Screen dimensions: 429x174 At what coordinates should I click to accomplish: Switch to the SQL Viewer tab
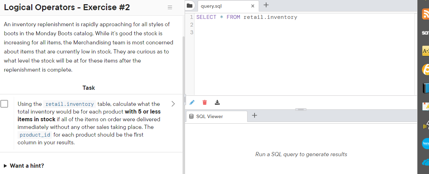[216, 116]
